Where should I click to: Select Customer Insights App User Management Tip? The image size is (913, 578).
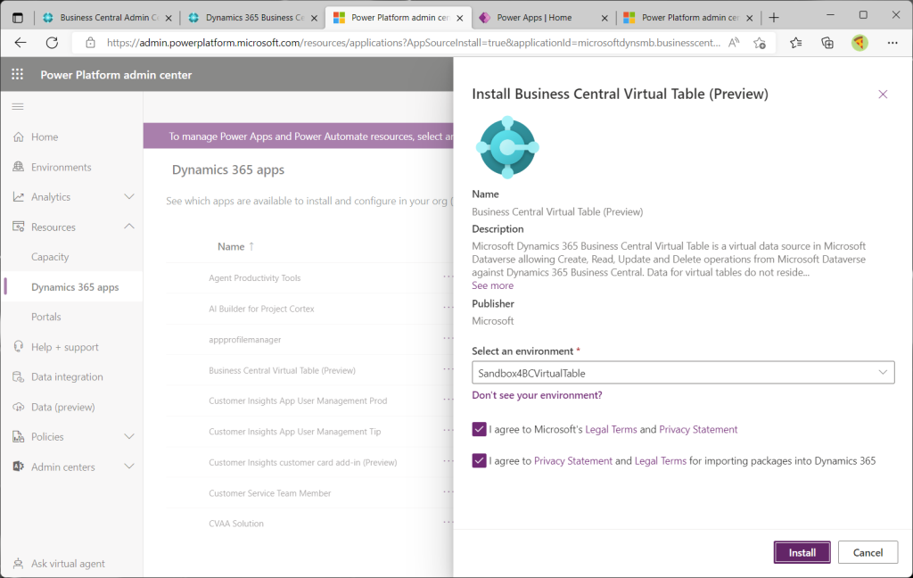point(294,432)
